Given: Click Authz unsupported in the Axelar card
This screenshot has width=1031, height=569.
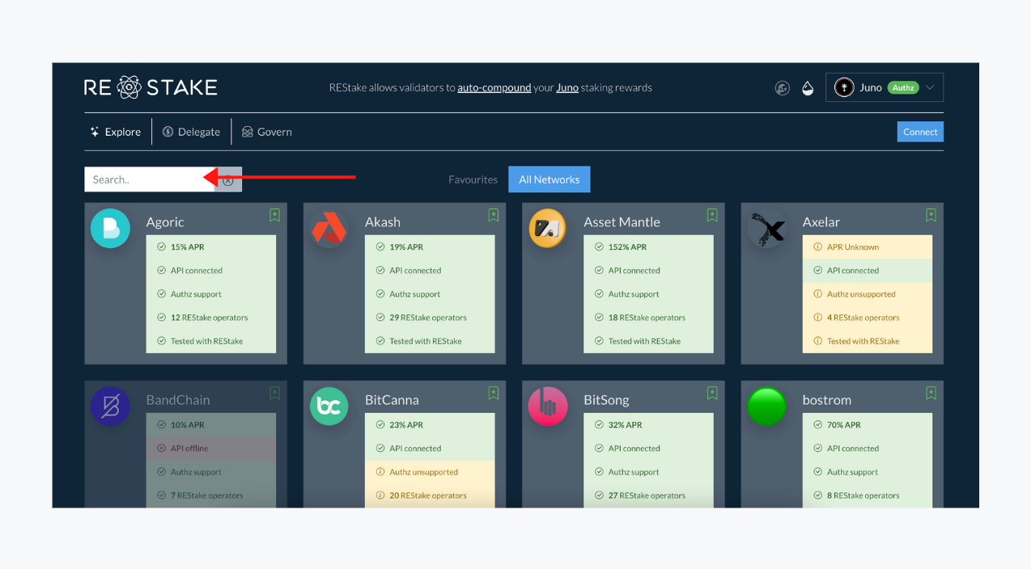Looking at the screenshot, I should pyautogui.click(x=868, y=294).
